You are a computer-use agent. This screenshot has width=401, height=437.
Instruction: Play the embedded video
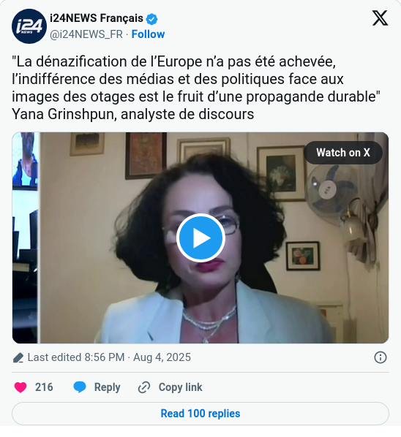tap(200, 237)
